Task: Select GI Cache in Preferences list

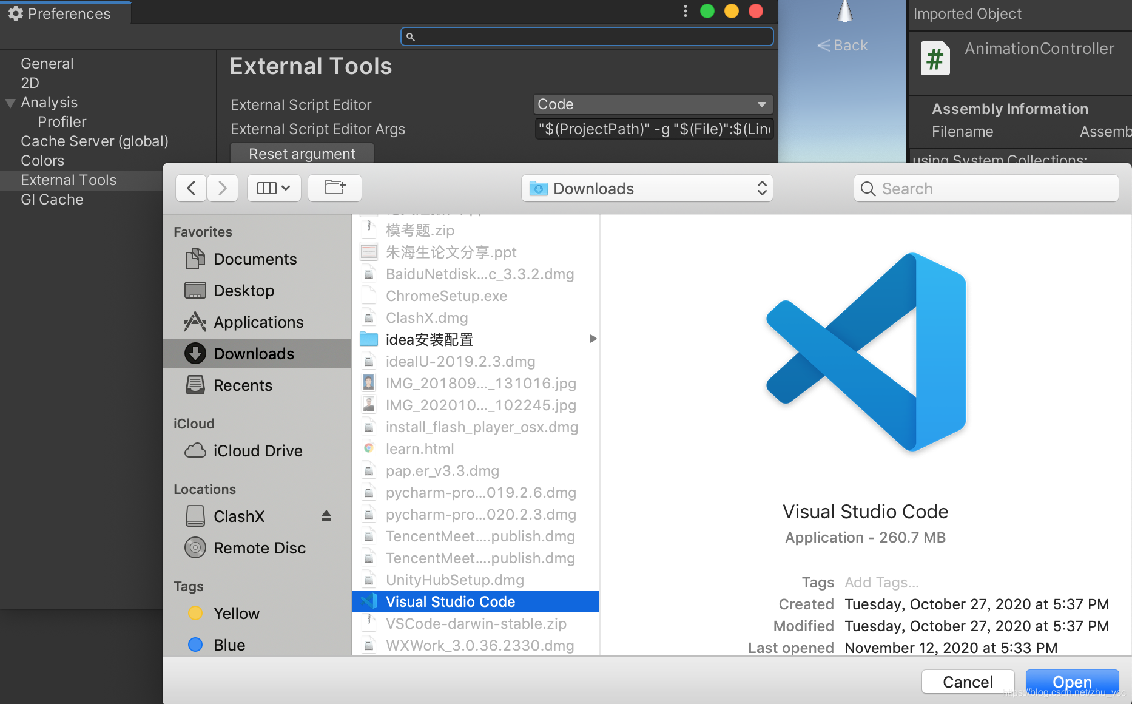Action: click(52, 200)
